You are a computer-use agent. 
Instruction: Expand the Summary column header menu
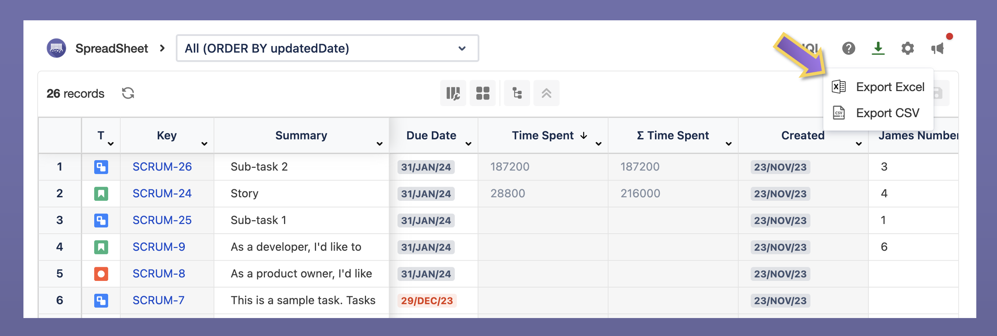tap(379, 144)
